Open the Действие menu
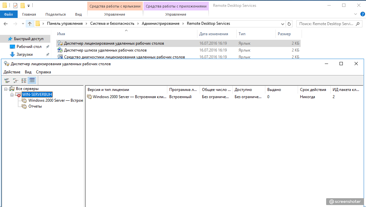This screenshot has height=207, width=366. (x=12, y=72)
